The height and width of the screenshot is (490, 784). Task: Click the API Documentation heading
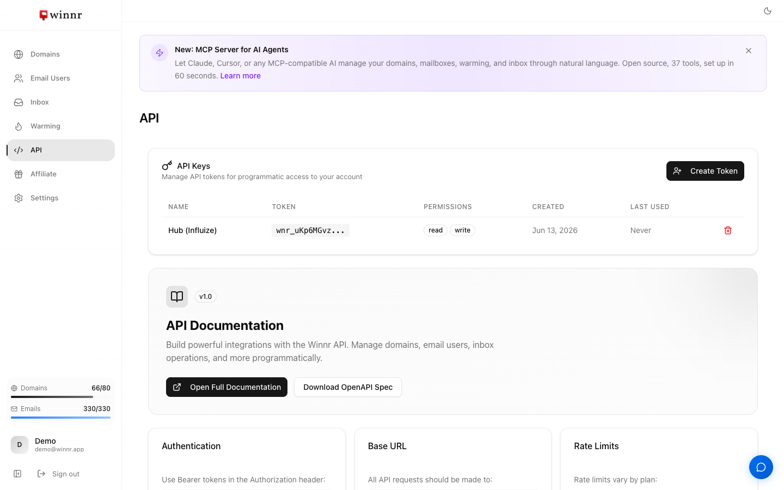click(x=225, y=326)
